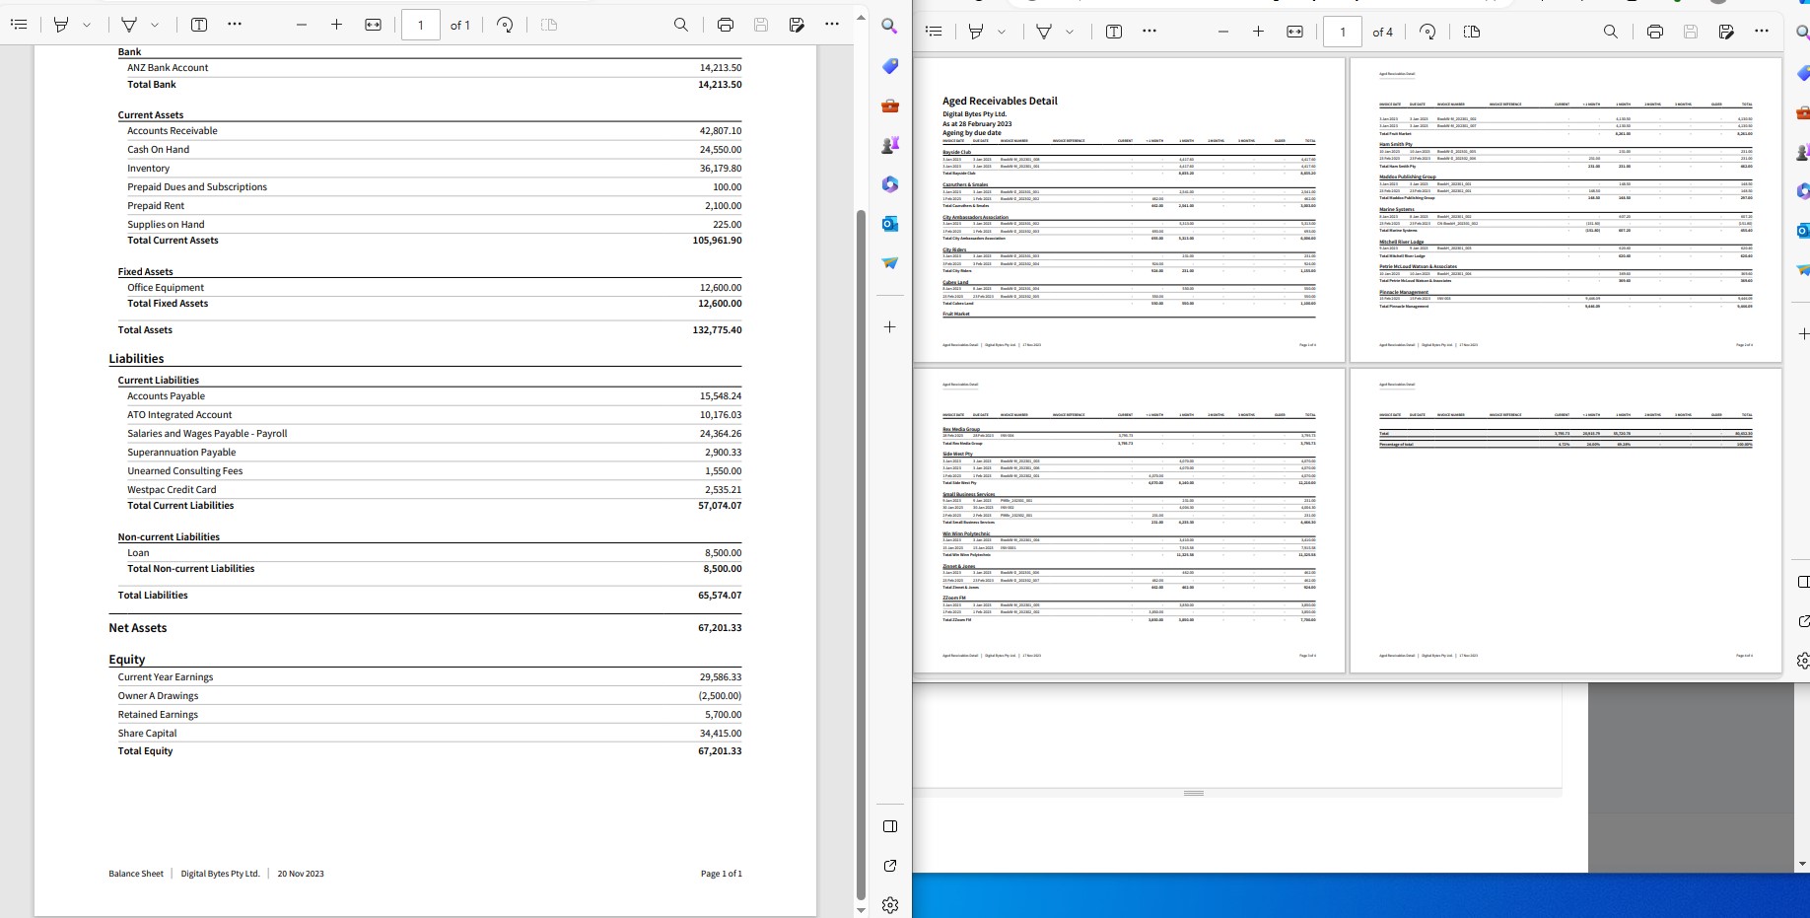Open more settings menu beside Aged Receivables Save As
This screenshot has width=1810, height=918.
[x=1762, y=32]
